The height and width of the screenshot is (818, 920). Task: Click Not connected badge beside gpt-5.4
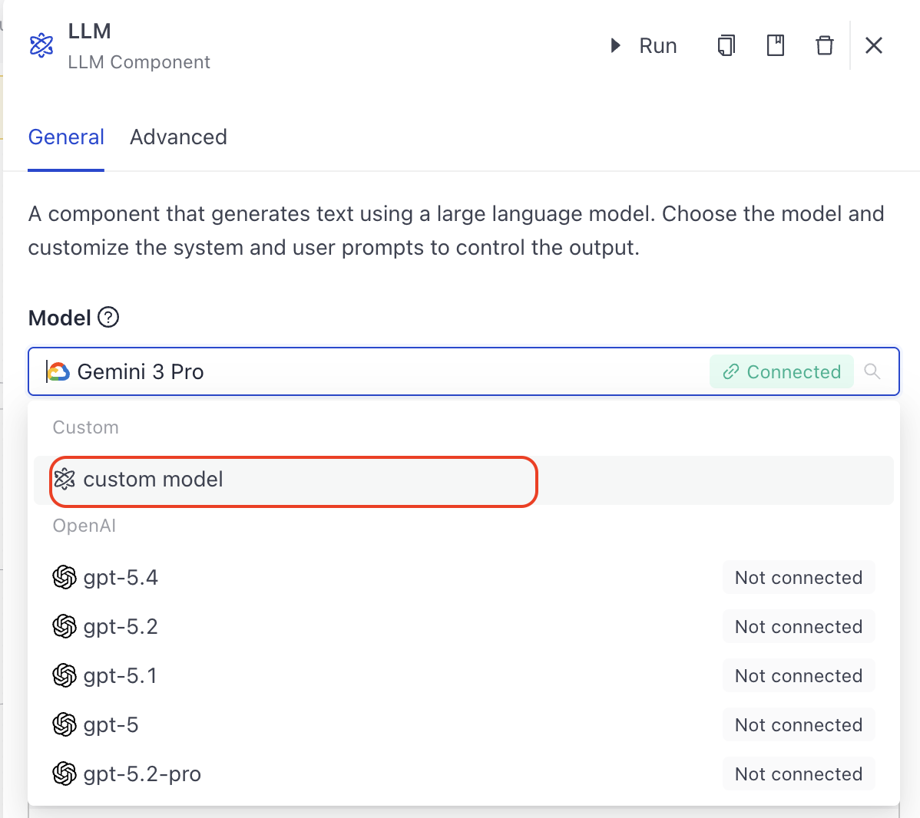coord(798,578)
